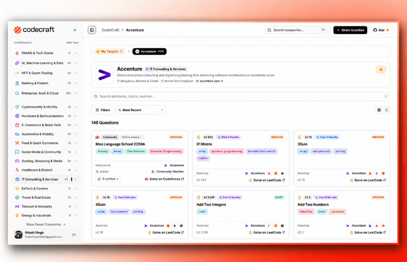This screenshot has width=407, height=262.
Task: Expand Energy & Industrials chevron
Action: pyautogui.click(x=76, y=215)
